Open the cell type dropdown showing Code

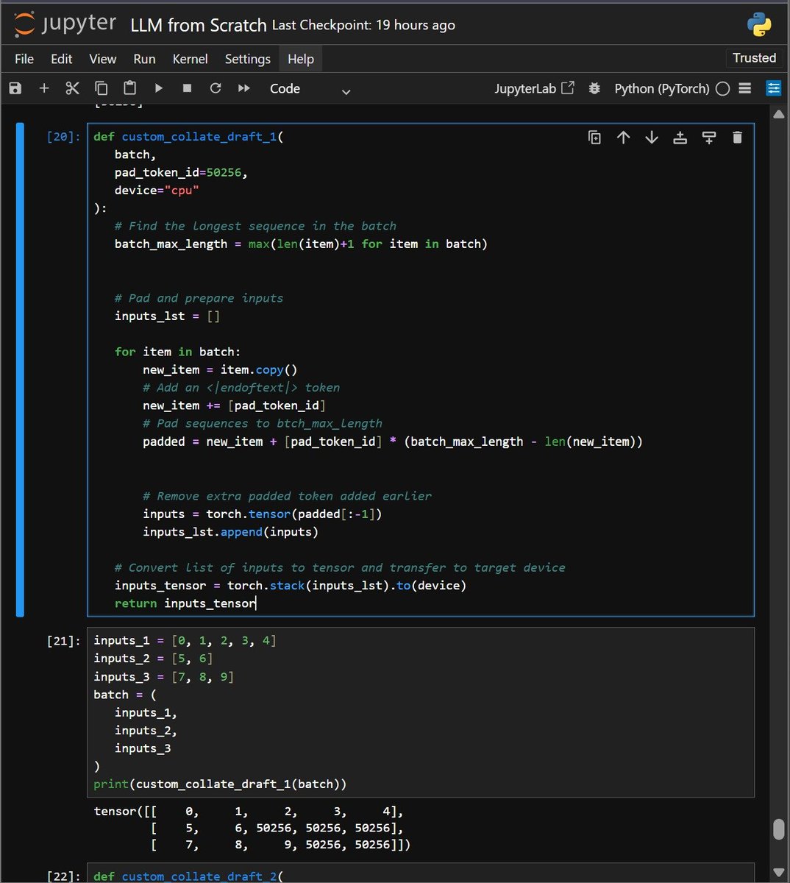point(310,89)
